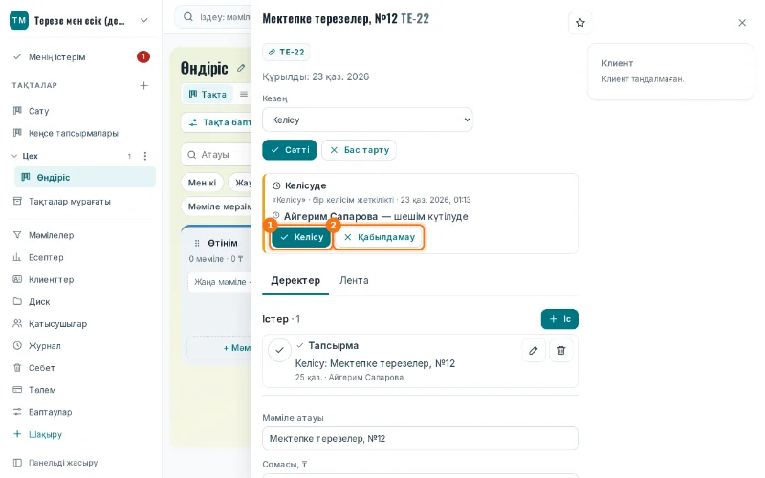Open Себет trash

point(83,368)
